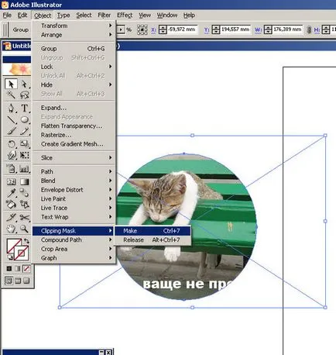
Task: Select Rasterize… in the Object menu
Action: [74, 135]
